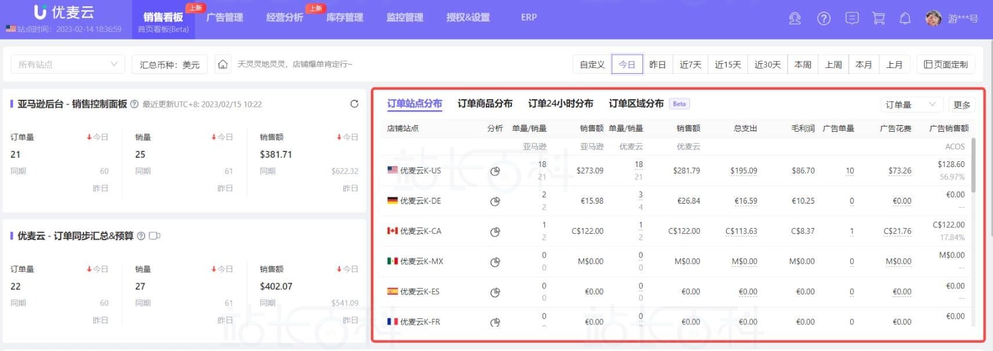Click the $381.71 sales amount value
This screenshot has height=351, width=993.
tap(276, 154)
